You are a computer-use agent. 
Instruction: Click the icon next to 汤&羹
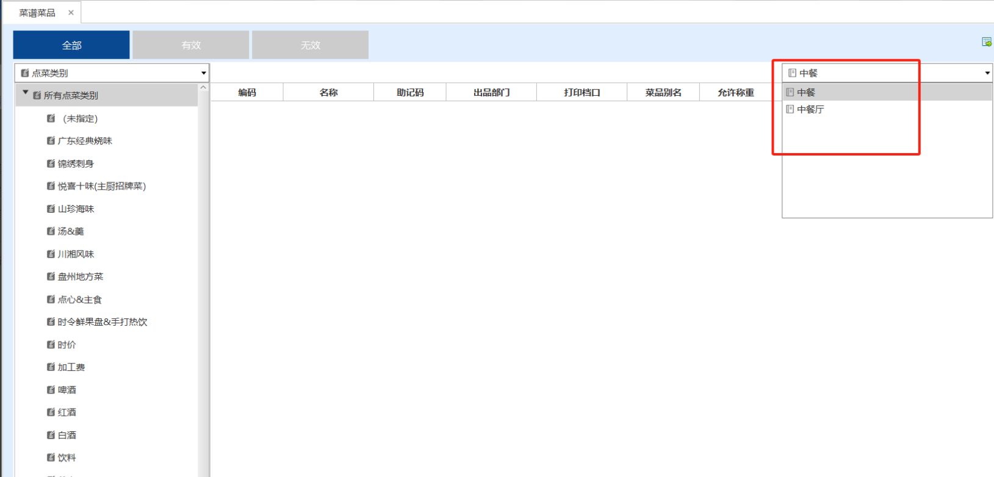(x=51, y=231)
